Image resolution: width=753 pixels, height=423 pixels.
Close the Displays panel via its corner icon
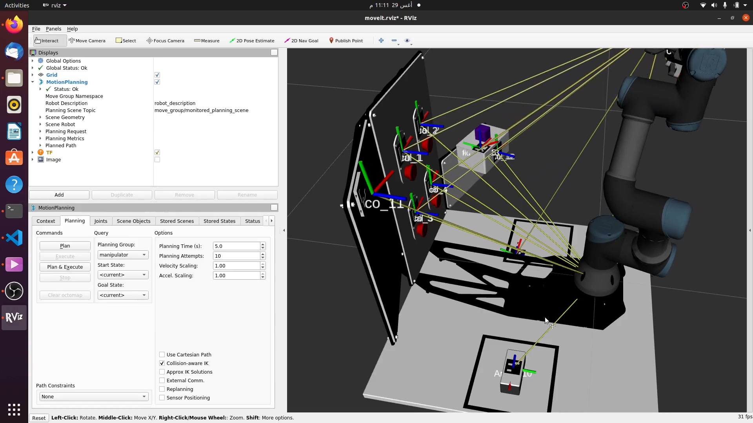pyautogui.click(x=274, y=52)
